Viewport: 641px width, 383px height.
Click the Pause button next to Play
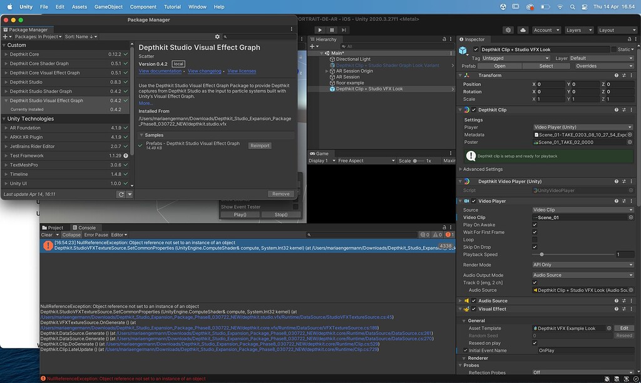click(x=332, y=29)
